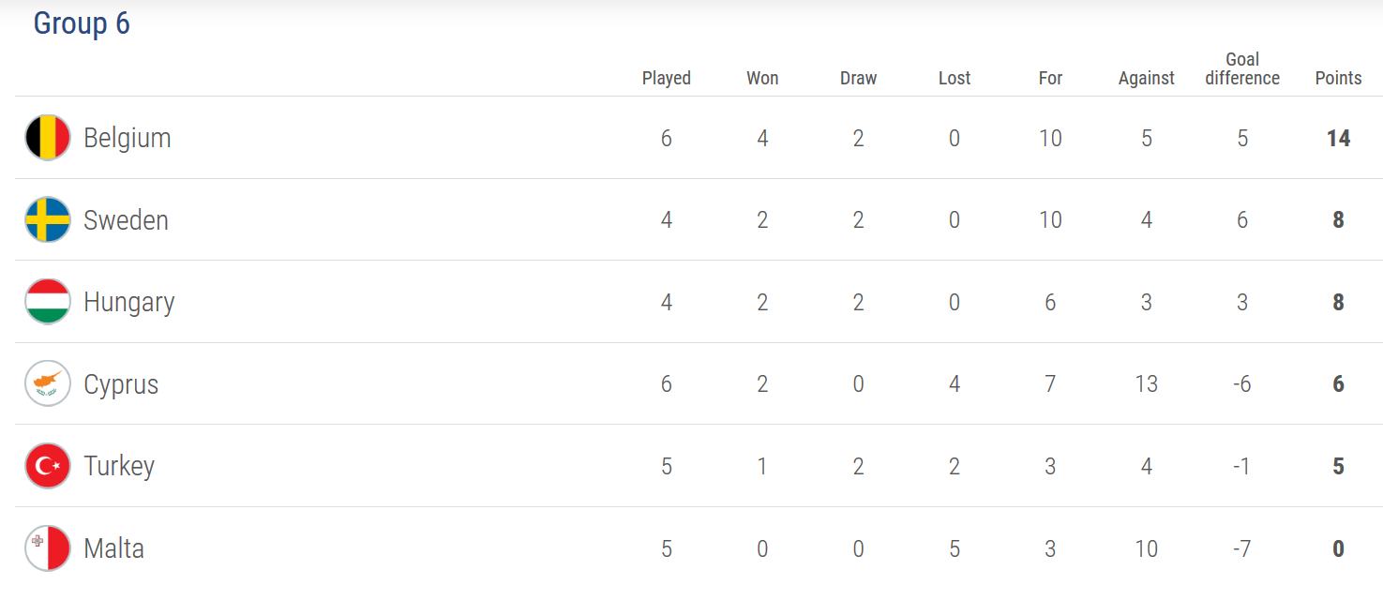Click Cyprus's -6 goal difference cell

point(1242,384)
